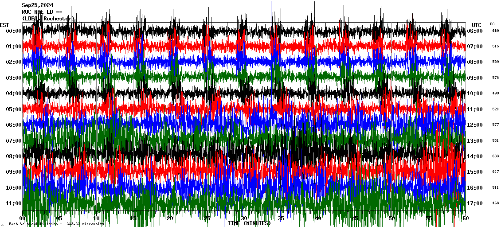Click the 03:00 EST row label
The image size is (501, 230).
pyautogui.click(x=14, y=78)
